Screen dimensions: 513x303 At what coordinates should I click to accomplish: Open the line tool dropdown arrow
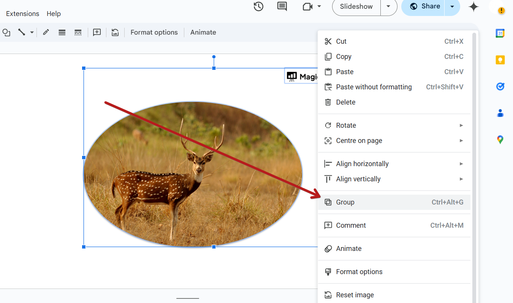[x=32, y=32]
